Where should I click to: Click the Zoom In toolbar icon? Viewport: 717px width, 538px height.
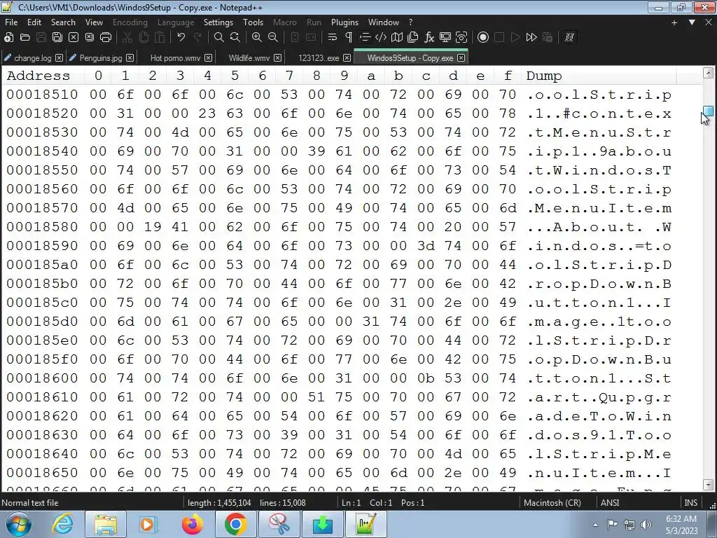[x=256, y=38]
